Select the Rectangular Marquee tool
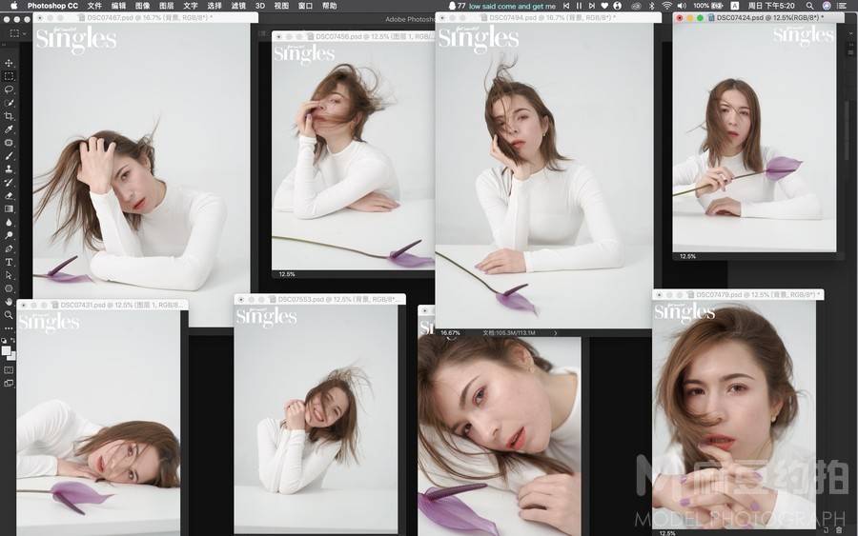Image resolution: width=858 pixels, height=536 pixels. click(x=9, y=76)
